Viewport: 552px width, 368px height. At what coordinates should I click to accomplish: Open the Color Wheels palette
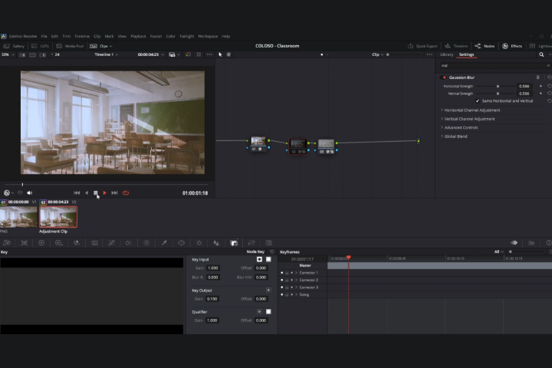pyautogui.click(x=41, y=242)
